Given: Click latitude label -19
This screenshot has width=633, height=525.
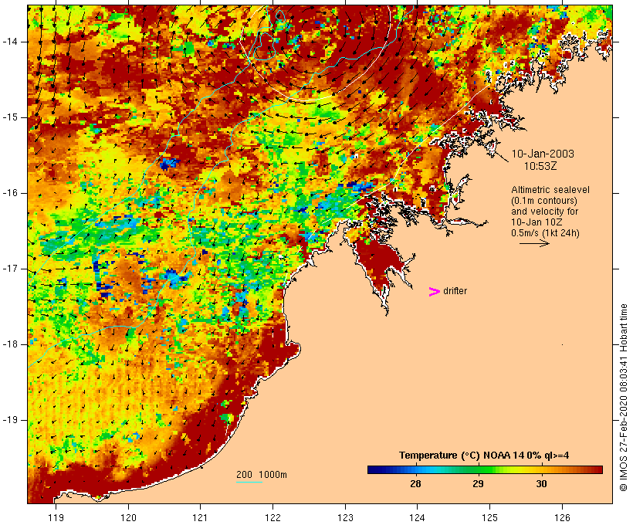Looking at the screenshot, I should click(10, 420).
